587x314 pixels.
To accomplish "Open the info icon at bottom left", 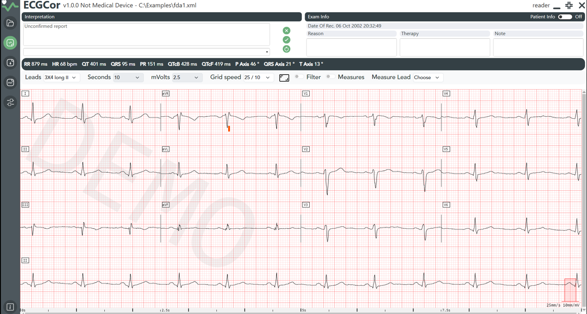I will (10, 307).
